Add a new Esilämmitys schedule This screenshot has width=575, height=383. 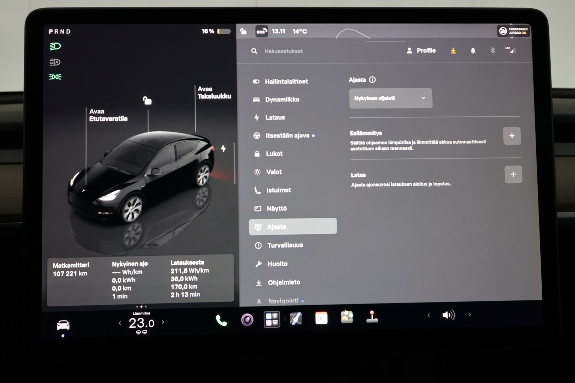coord(512,136)
